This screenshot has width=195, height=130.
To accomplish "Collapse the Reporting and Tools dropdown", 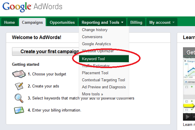I will (x=102, y=22).
